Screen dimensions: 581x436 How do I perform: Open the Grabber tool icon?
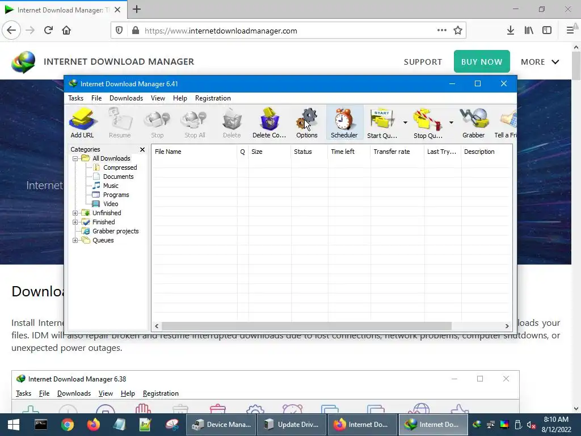click(474, 123)
